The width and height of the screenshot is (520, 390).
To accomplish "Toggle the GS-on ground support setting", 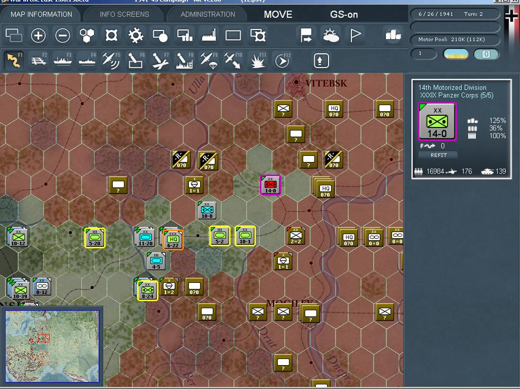I will point(344,14).
